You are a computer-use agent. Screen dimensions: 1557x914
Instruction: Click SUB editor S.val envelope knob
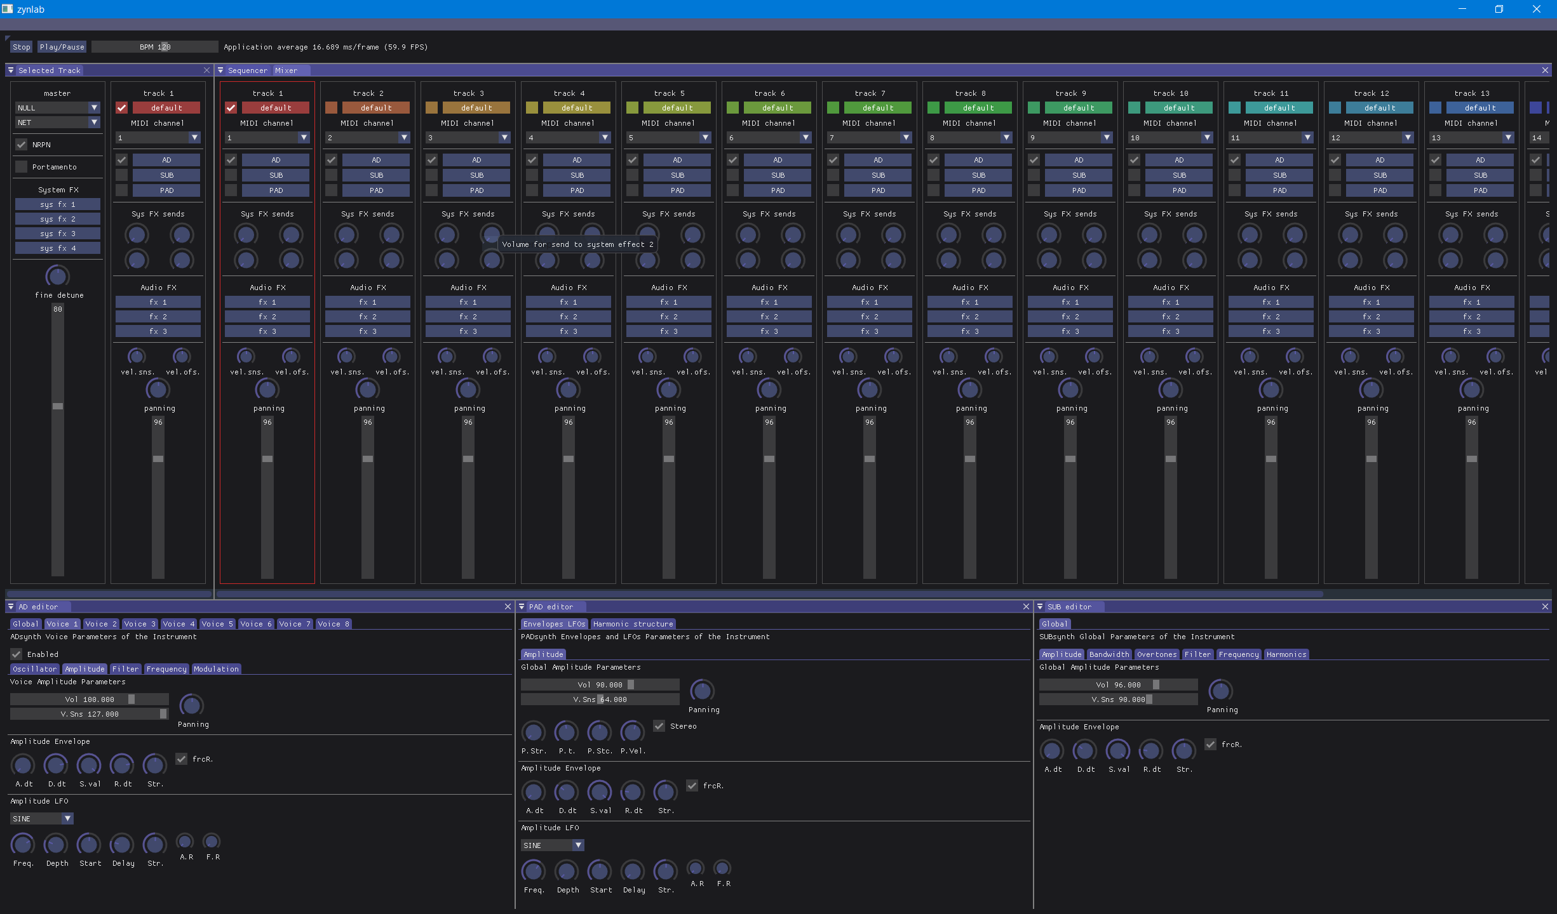coord(1117,750)
